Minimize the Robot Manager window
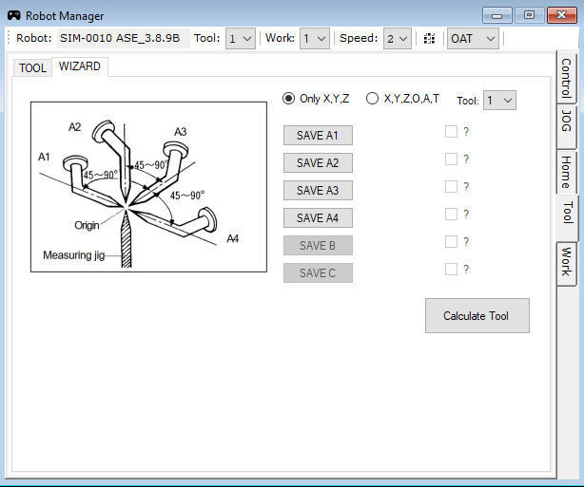Screen dimensions: 584x487 (496, 15)
